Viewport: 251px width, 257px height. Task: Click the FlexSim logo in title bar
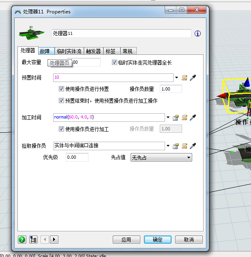[18, 12]
